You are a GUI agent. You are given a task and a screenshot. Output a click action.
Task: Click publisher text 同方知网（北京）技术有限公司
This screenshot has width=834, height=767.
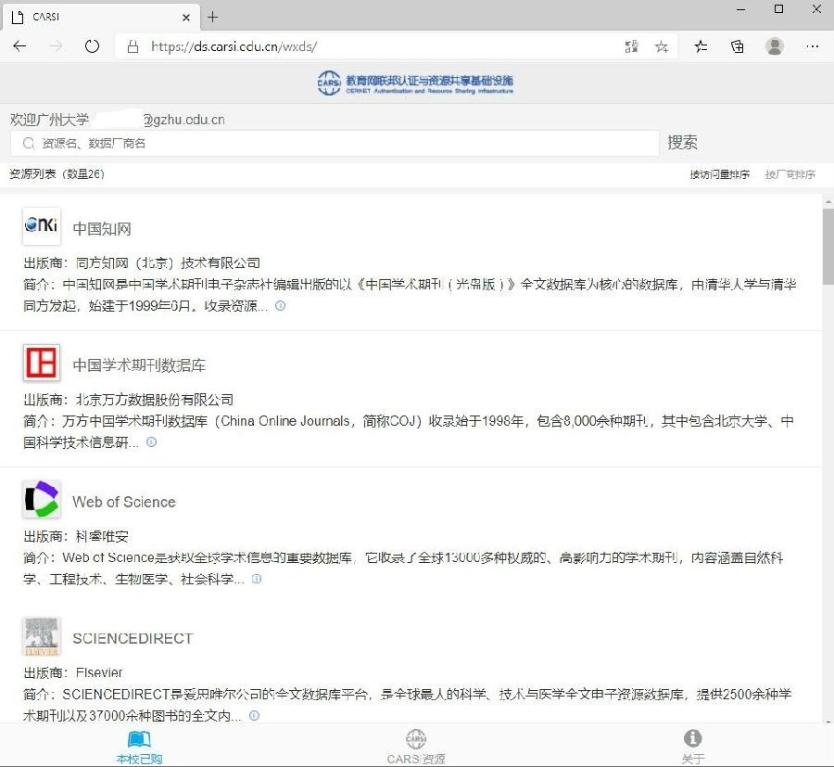[x=168, y=263]
